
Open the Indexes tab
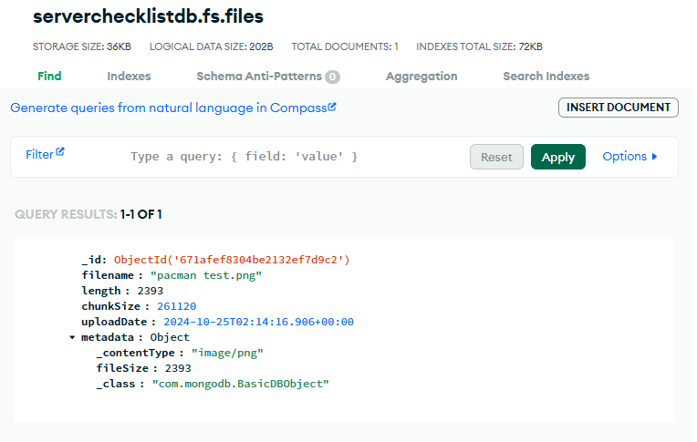click(x=129, y=76)
